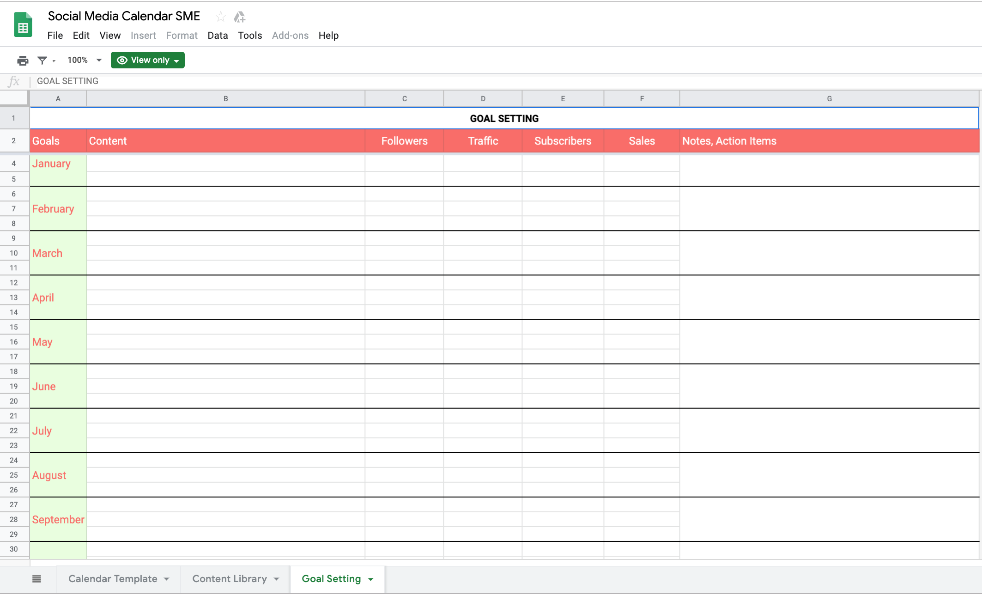
Task: Click the View only button
Action: (x=147, y=61)
